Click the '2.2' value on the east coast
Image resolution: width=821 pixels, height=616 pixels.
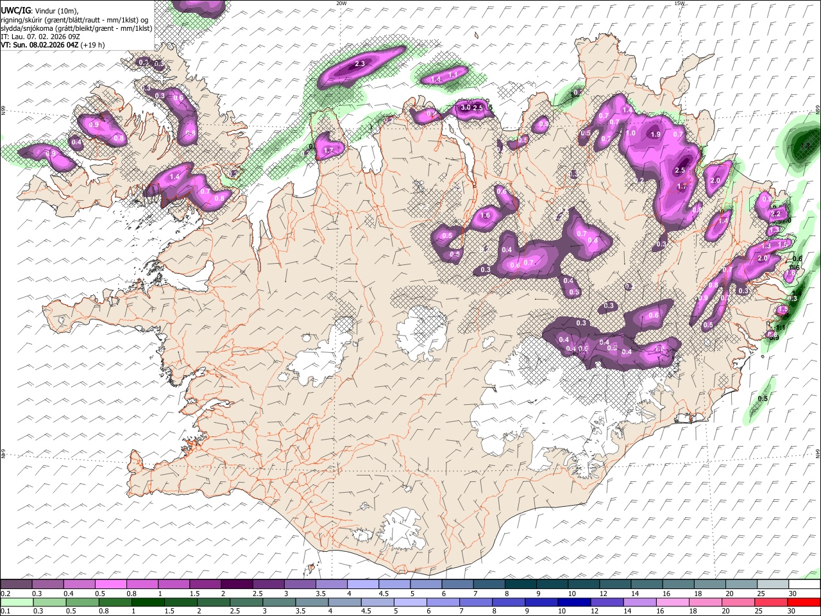[x=775, y=214]
